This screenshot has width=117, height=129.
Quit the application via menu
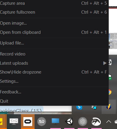click(x=54, y=101)
